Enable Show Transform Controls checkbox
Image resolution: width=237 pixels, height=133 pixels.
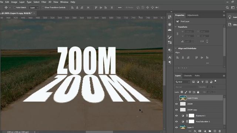[x=43, y=7]
